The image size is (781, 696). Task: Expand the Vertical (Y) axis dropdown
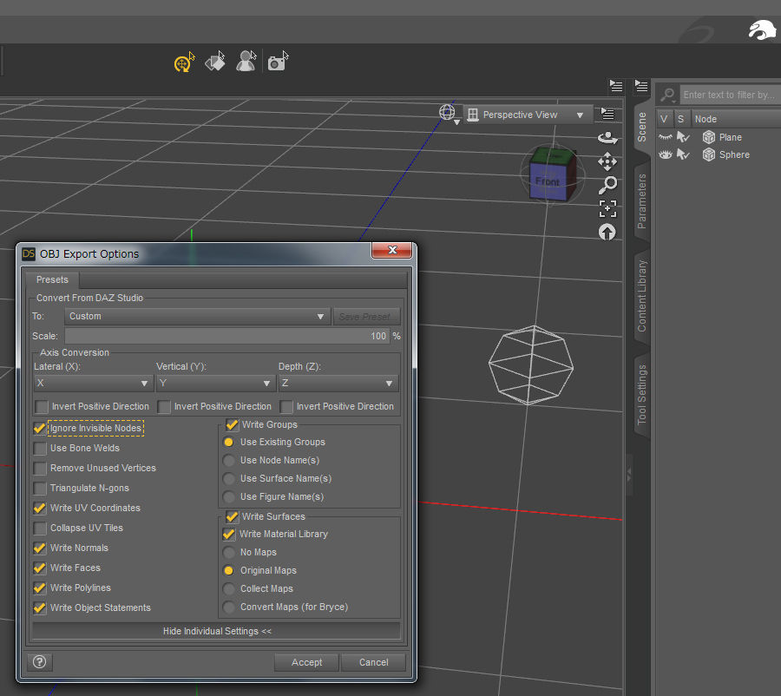point(215,384)
